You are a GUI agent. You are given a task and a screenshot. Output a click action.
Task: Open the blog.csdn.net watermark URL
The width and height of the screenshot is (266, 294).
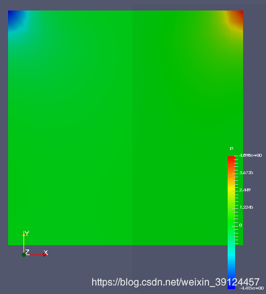pos(176,282)
